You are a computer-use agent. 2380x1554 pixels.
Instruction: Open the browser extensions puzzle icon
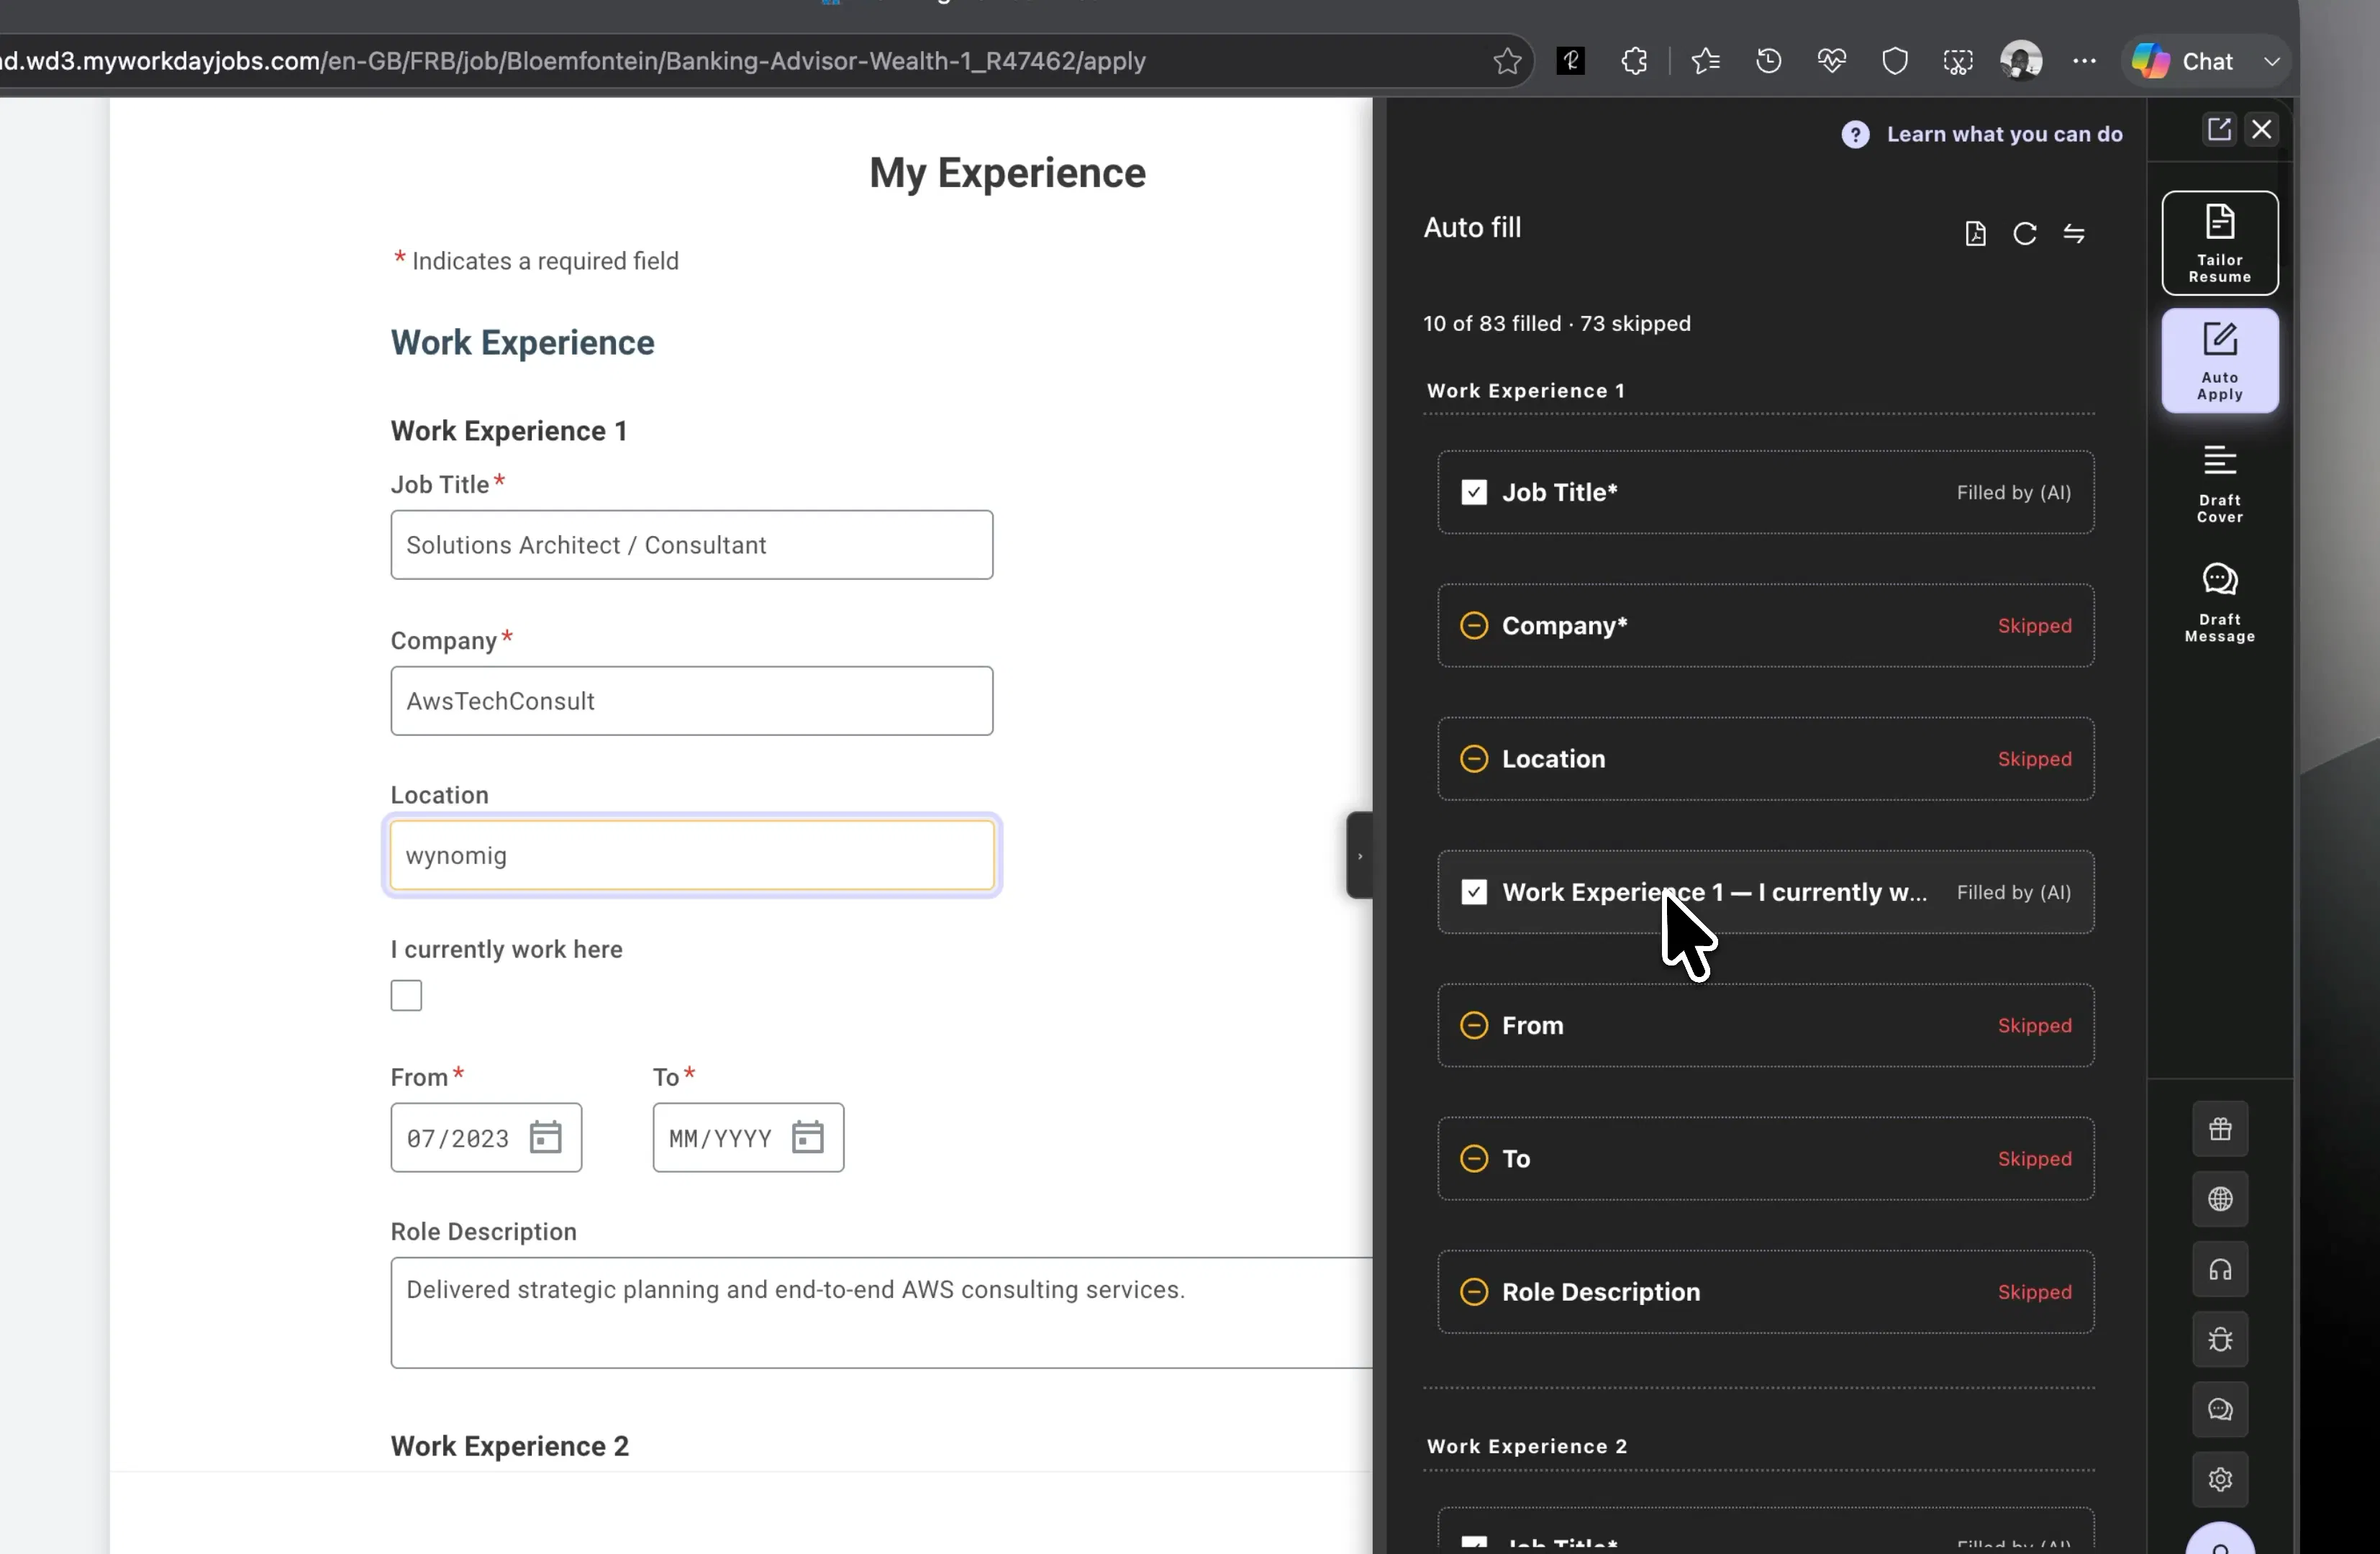(1634, 61)
